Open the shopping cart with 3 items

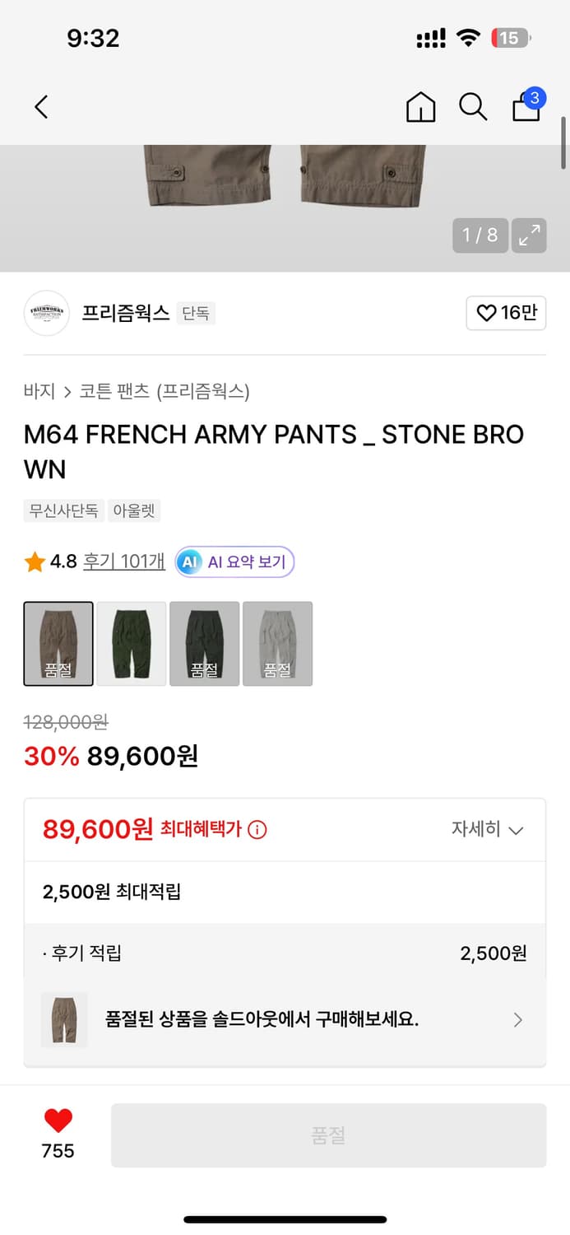tap(526, 108)
